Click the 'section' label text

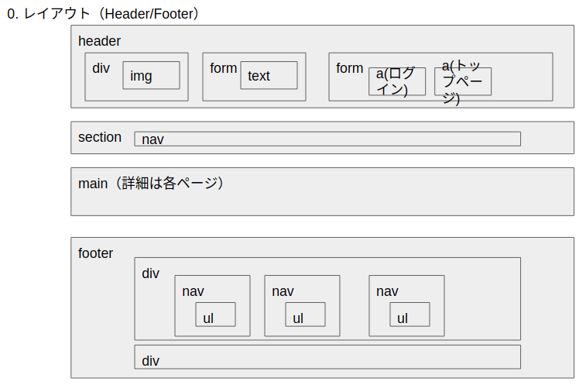click(x=99, y=137)
